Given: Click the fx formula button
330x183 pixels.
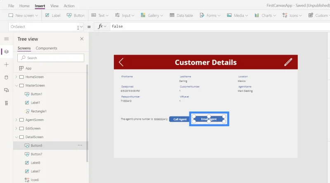Looking at the screenshot, I should click(x=102, y=26).
